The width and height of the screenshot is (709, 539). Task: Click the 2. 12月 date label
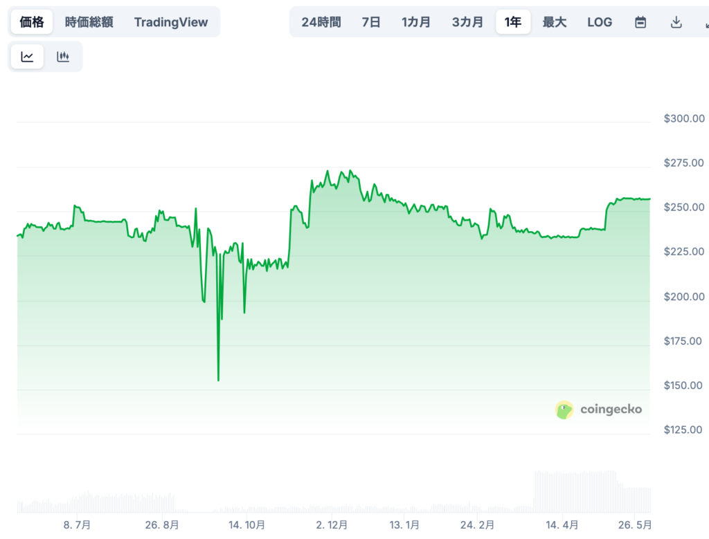[x=332, y=525]
